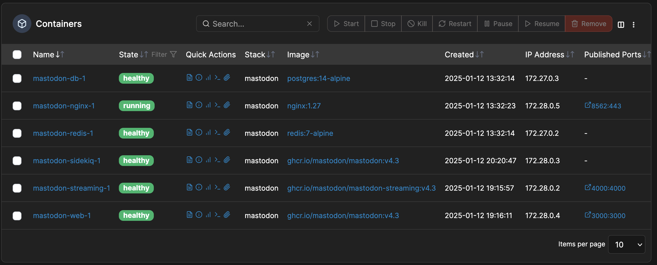Sort by Name column
Image resolution: width=657 pixels, height=265 pixels.
(x=49, y=55)
